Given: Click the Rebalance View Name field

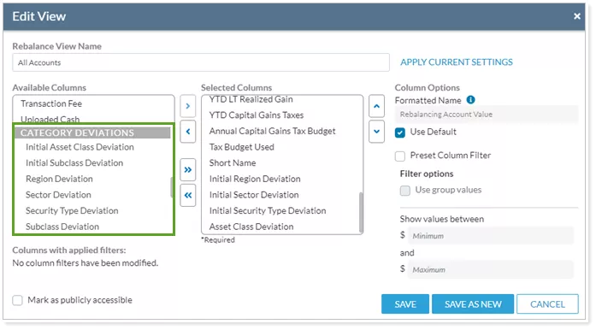Looking at the screenshot, I should [x=201, y=62].
